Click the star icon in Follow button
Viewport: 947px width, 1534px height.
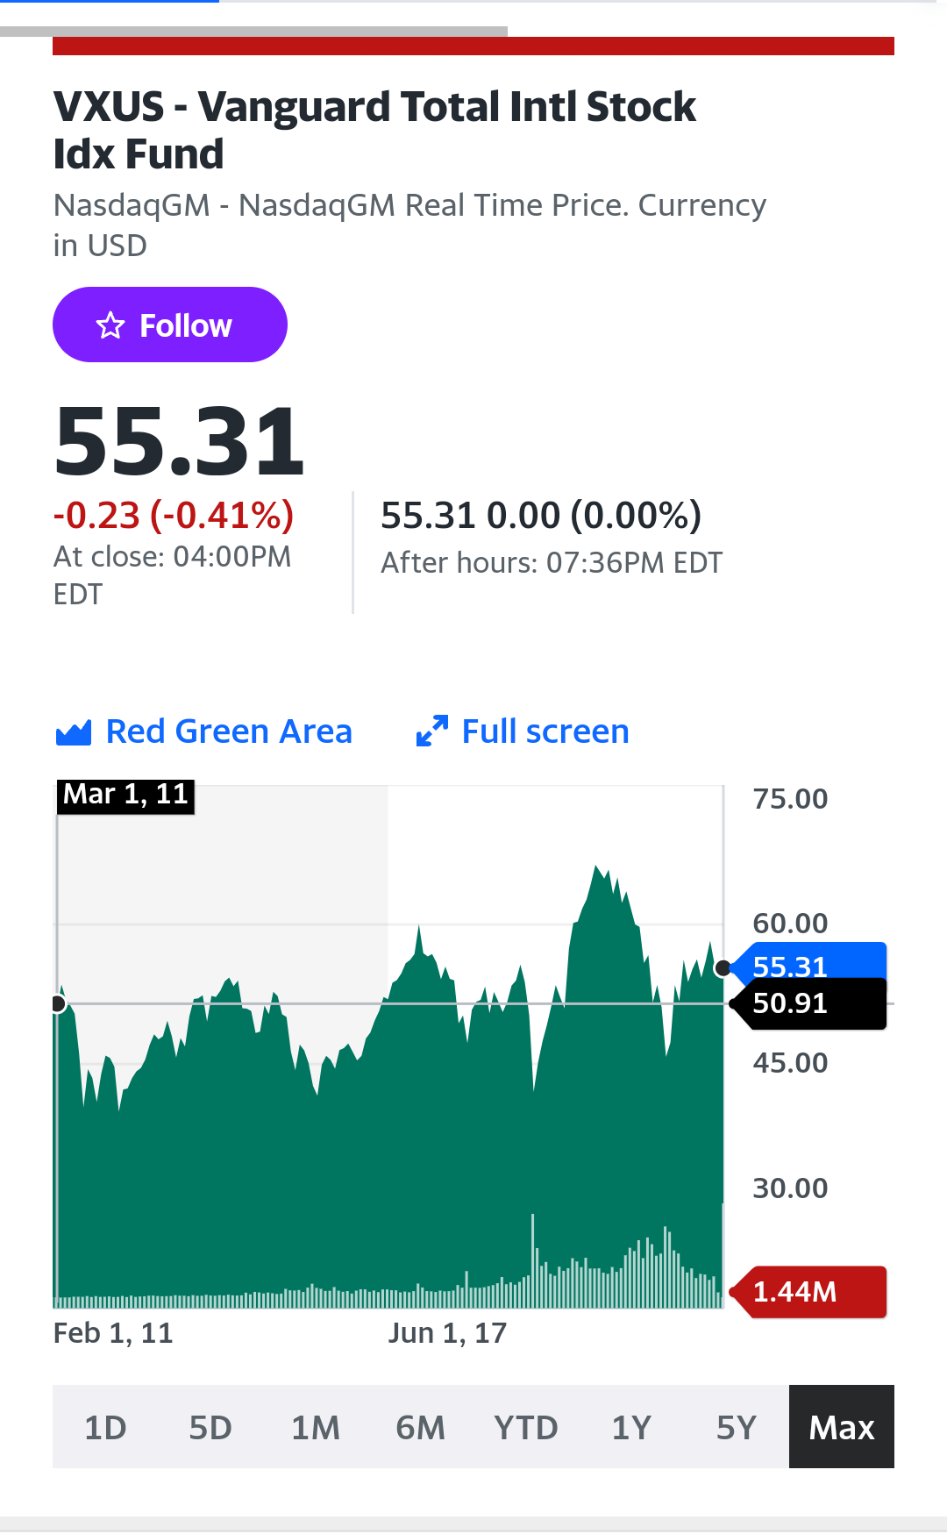tap(110, 325)
